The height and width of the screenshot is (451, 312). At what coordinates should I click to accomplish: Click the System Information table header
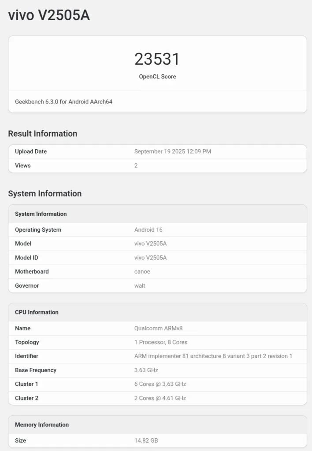point(41,214)
